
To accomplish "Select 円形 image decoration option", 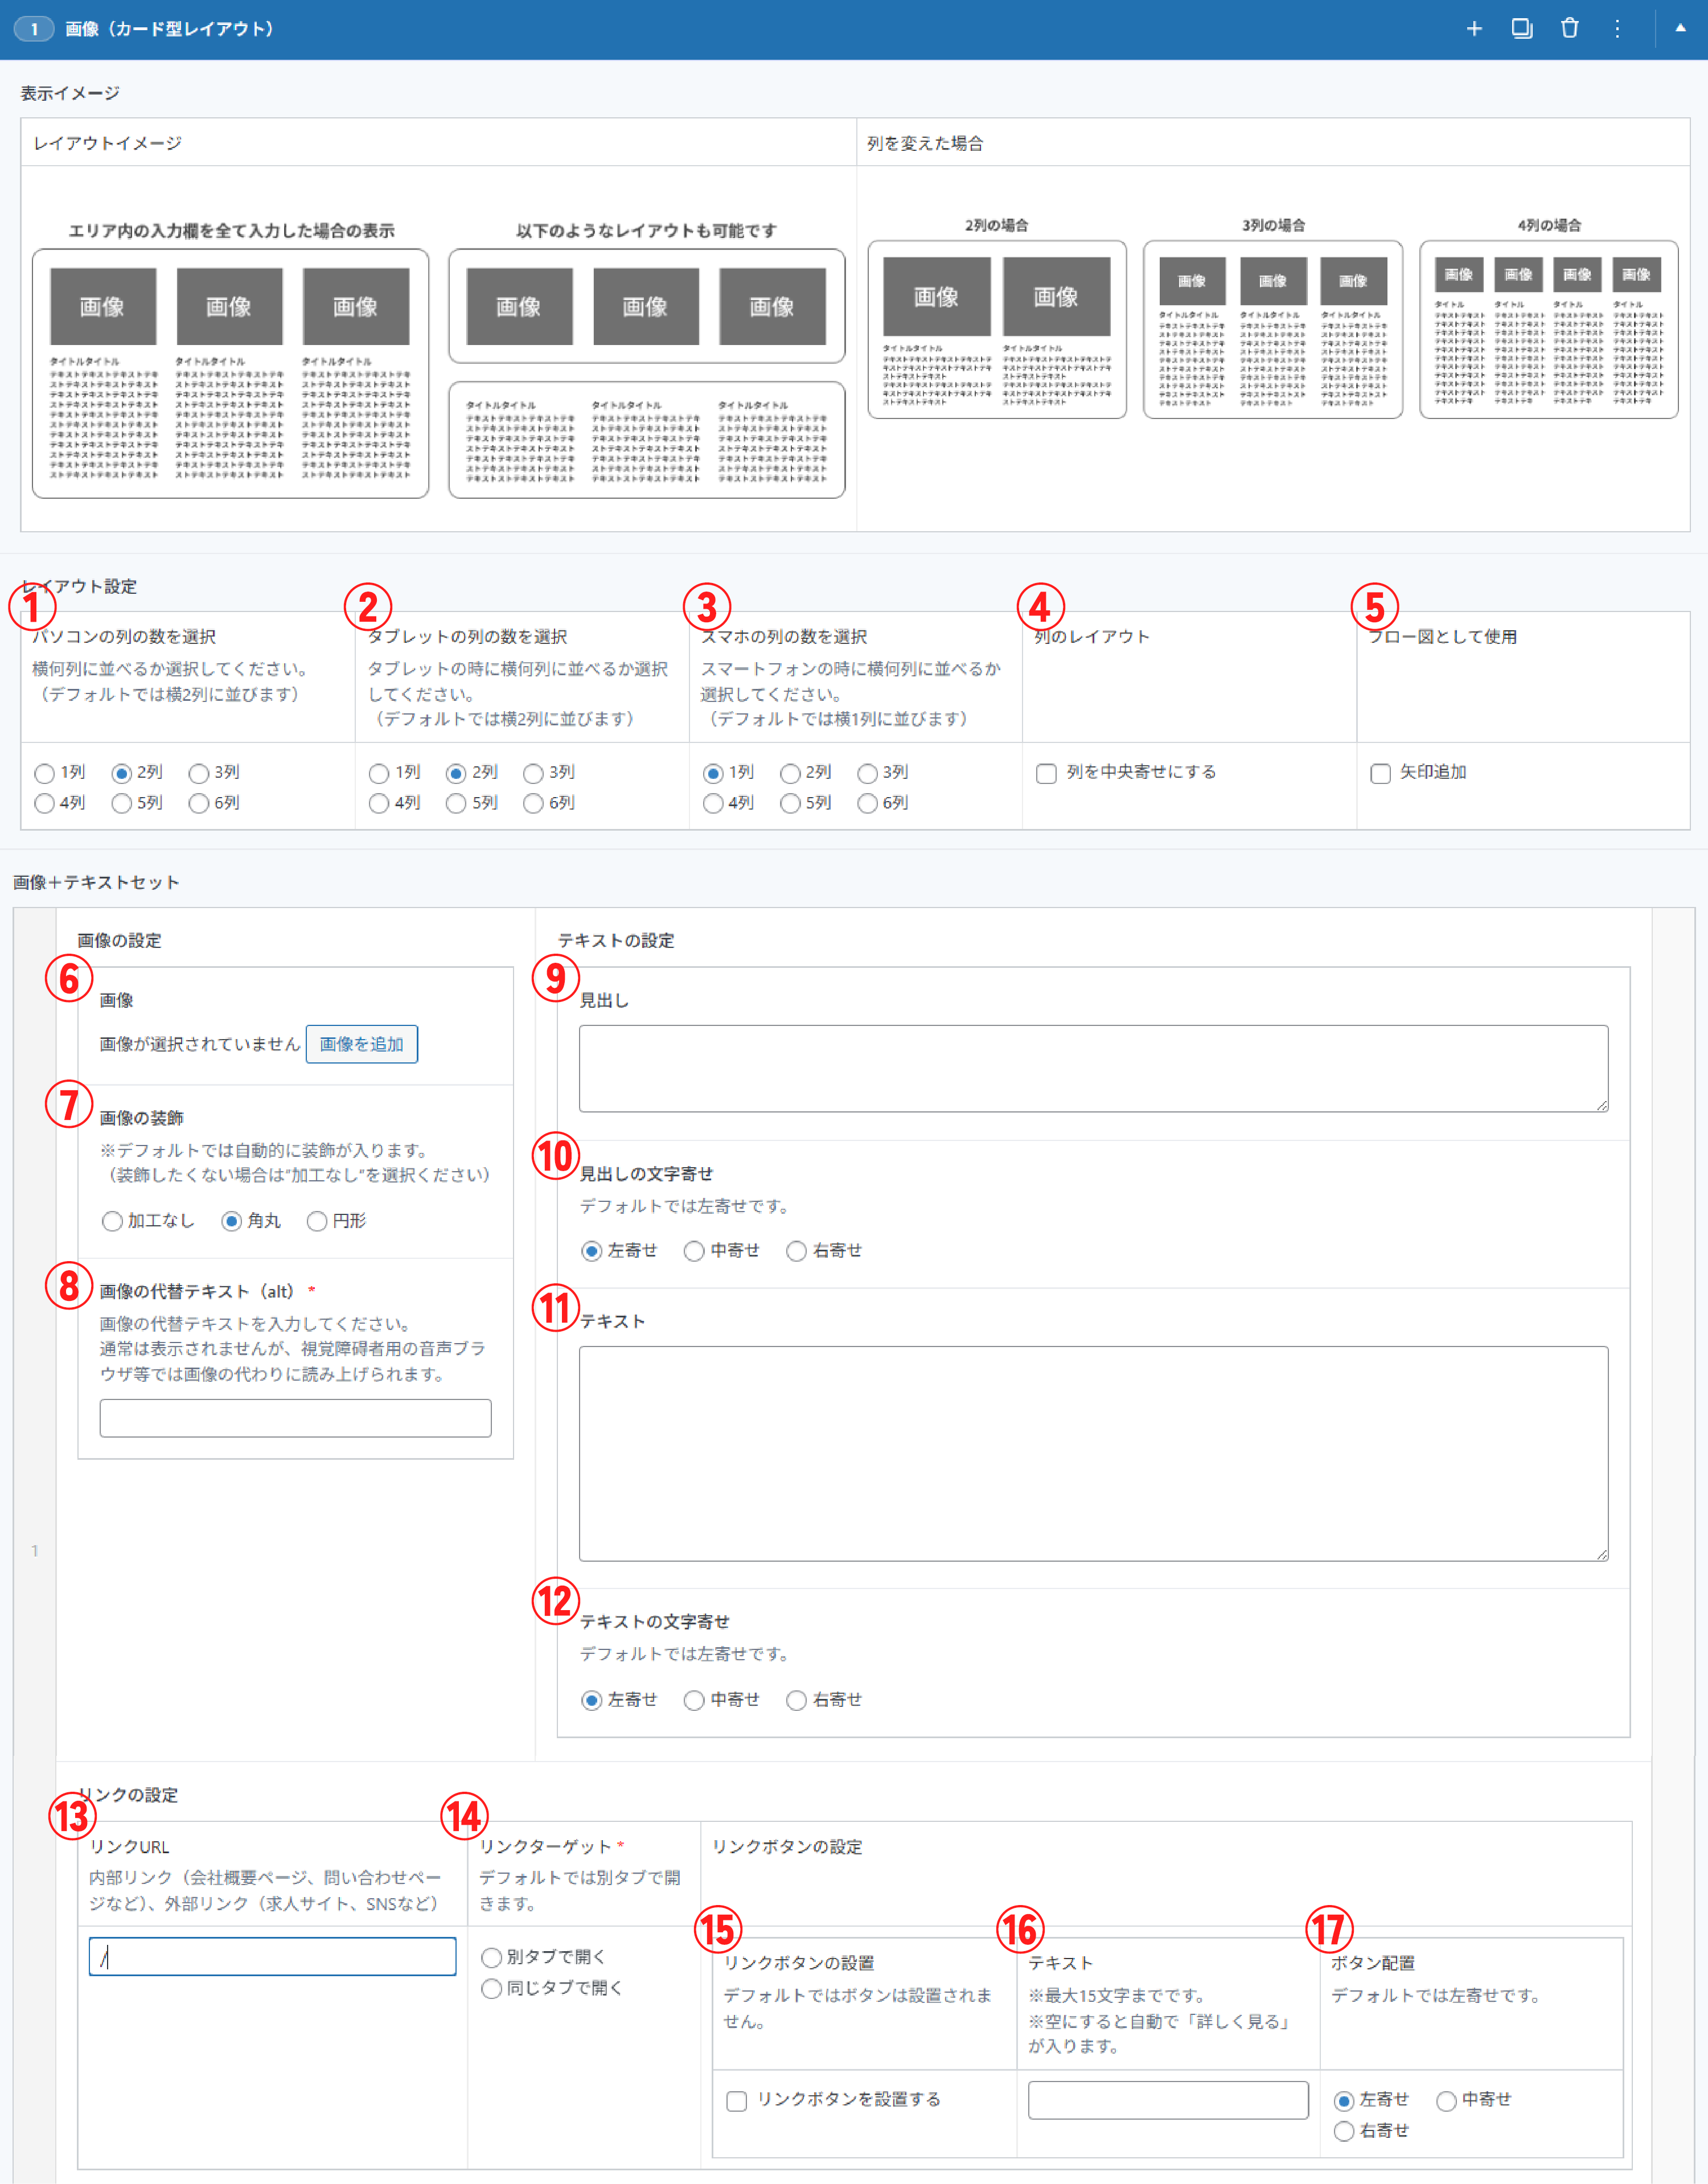I will (x=317, y=1221).
